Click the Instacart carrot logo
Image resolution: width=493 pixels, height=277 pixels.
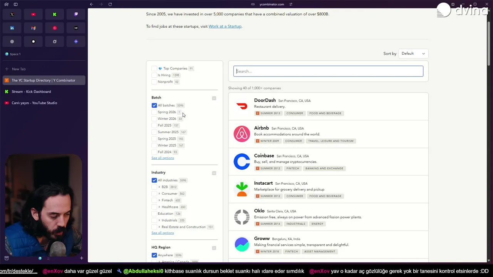point(242,189)
